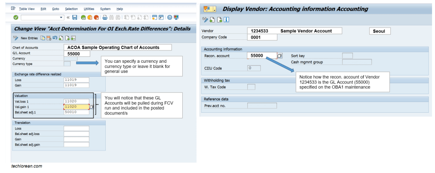Click Next Entry icon in Change View

tap(68, 38)
